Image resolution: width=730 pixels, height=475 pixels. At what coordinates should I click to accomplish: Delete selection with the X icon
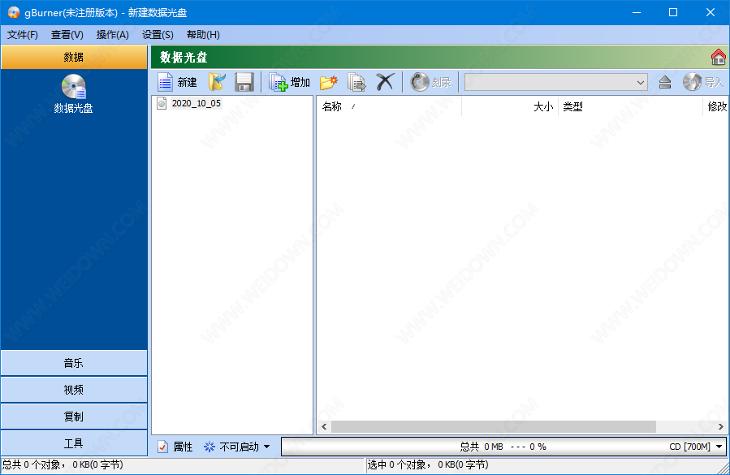click(385, 83)
